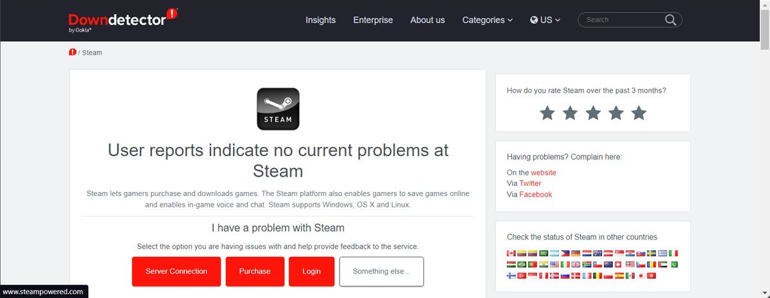Rate Steam two stars
This screenshot has height=298, width=770.
click(570, 113)
